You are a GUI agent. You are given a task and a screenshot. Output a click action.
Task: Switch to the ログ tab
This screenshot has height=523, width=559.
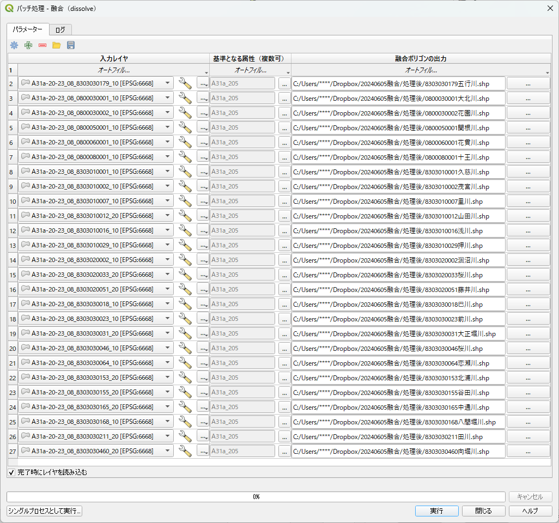click(x=60, y=30)
